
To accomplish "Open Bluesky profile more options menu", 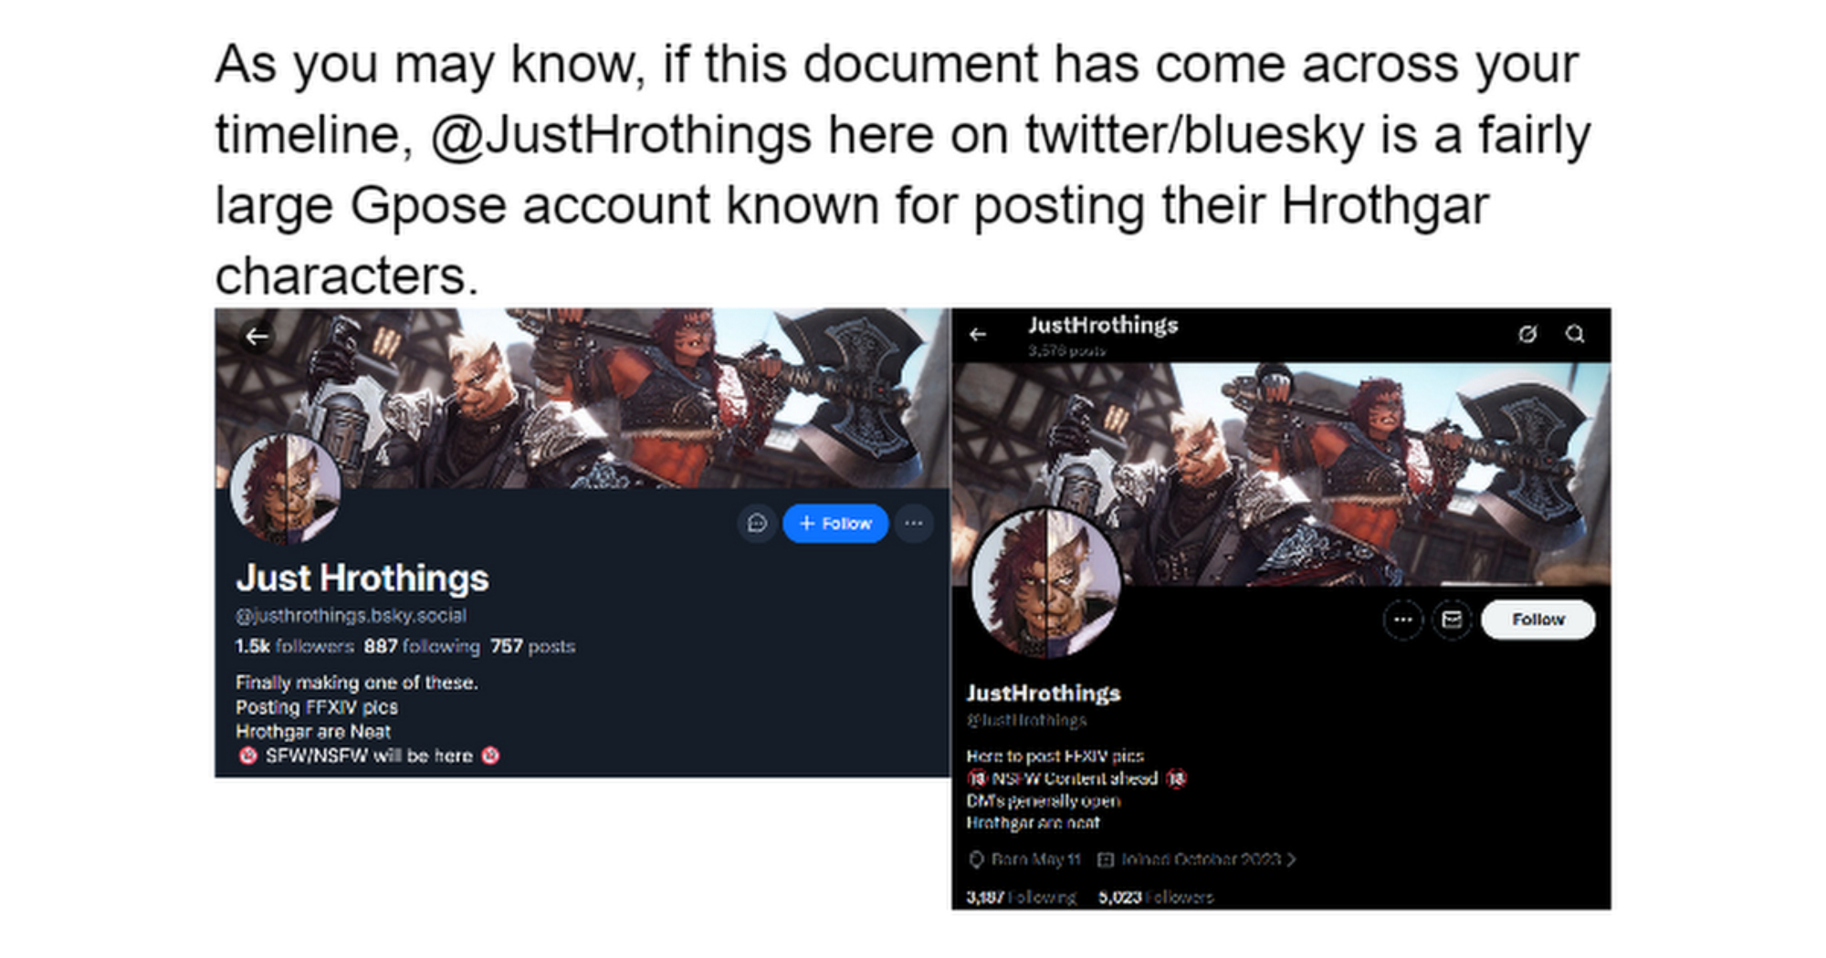I will pos(914,523).
